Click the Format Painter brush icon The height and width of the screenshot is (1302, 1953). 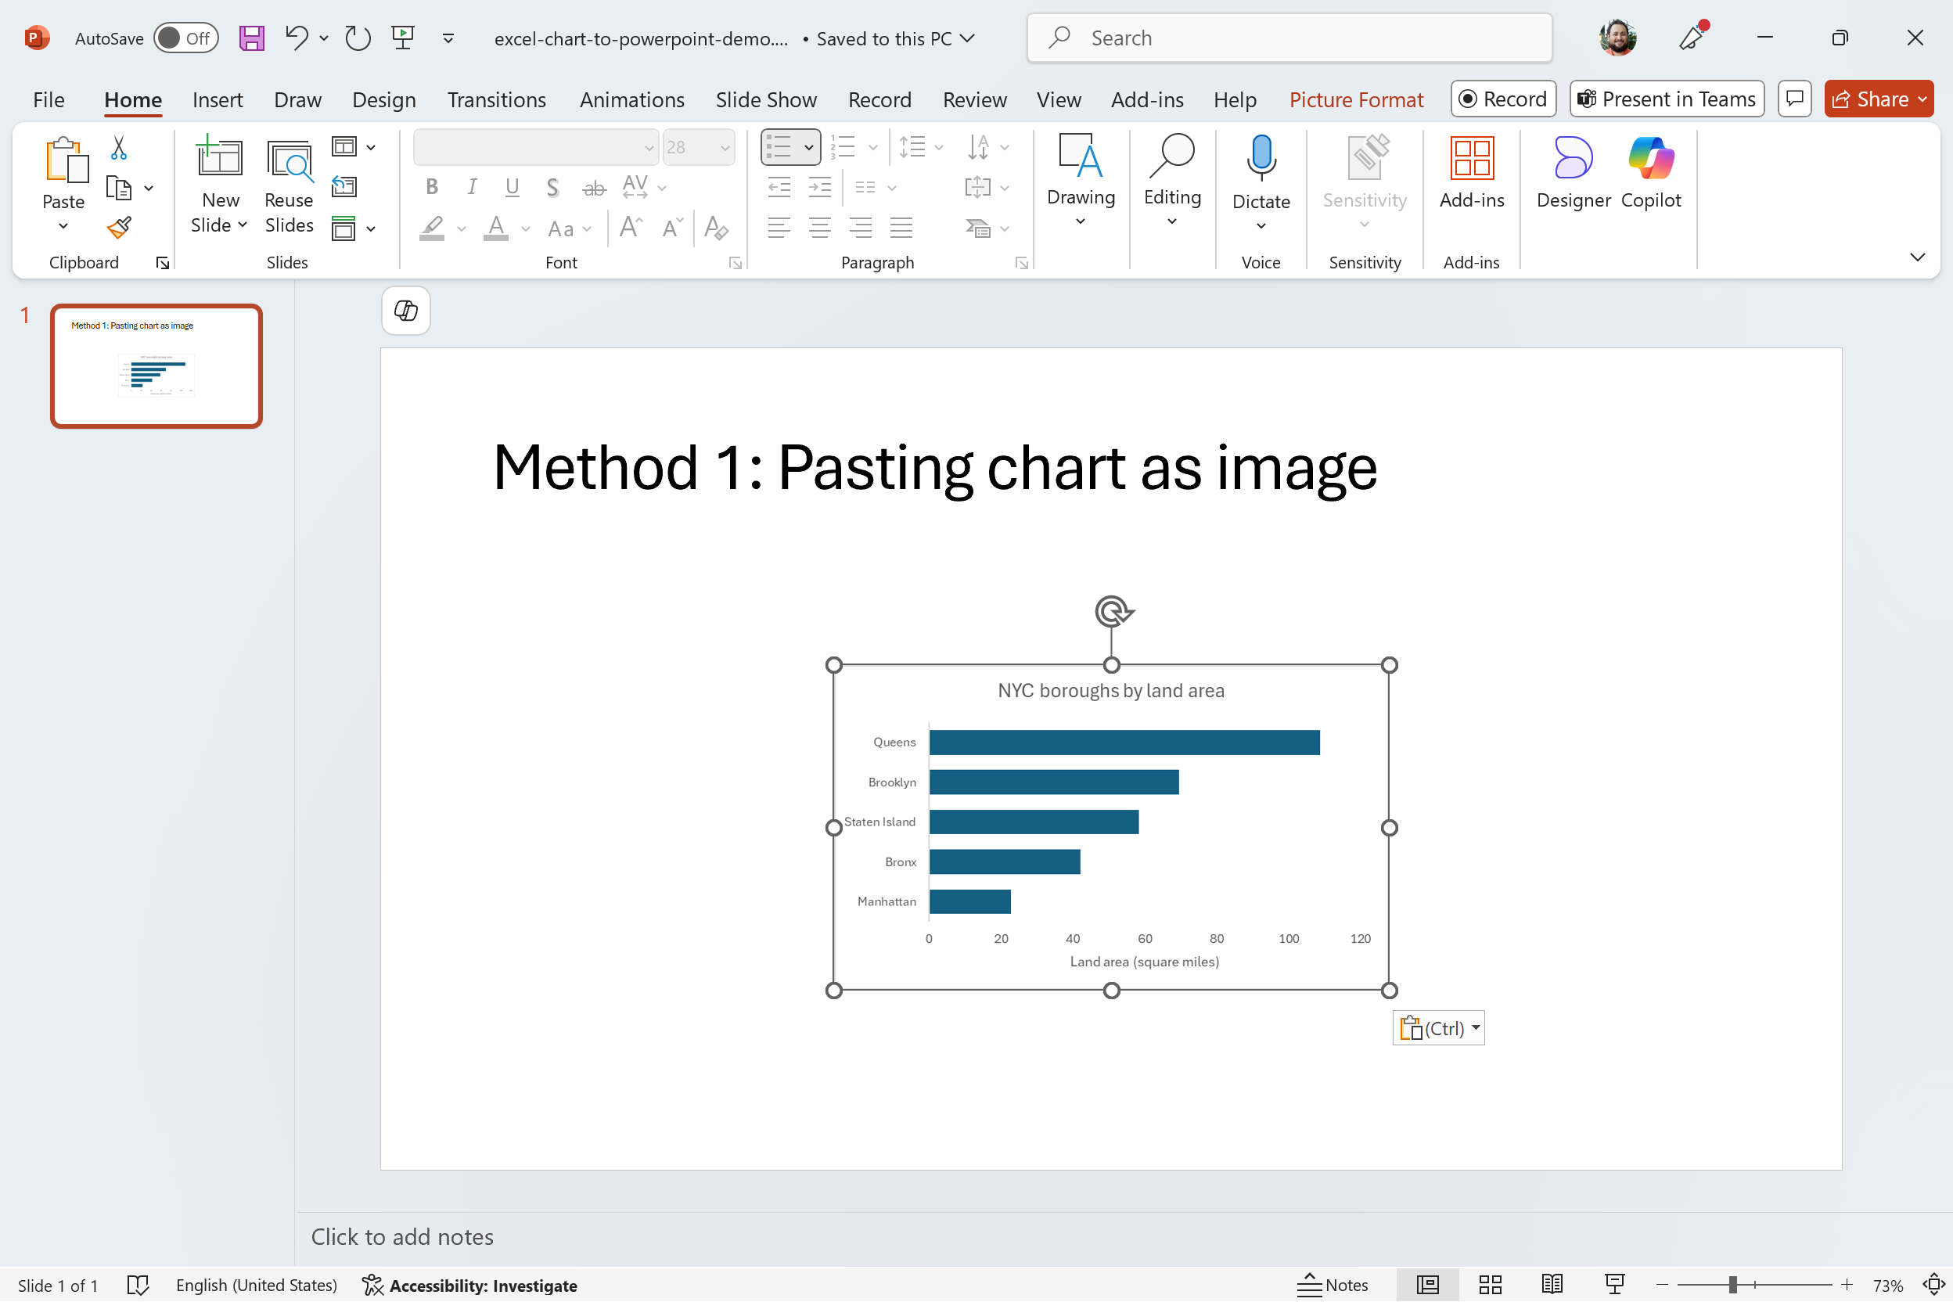click(119, 228)
